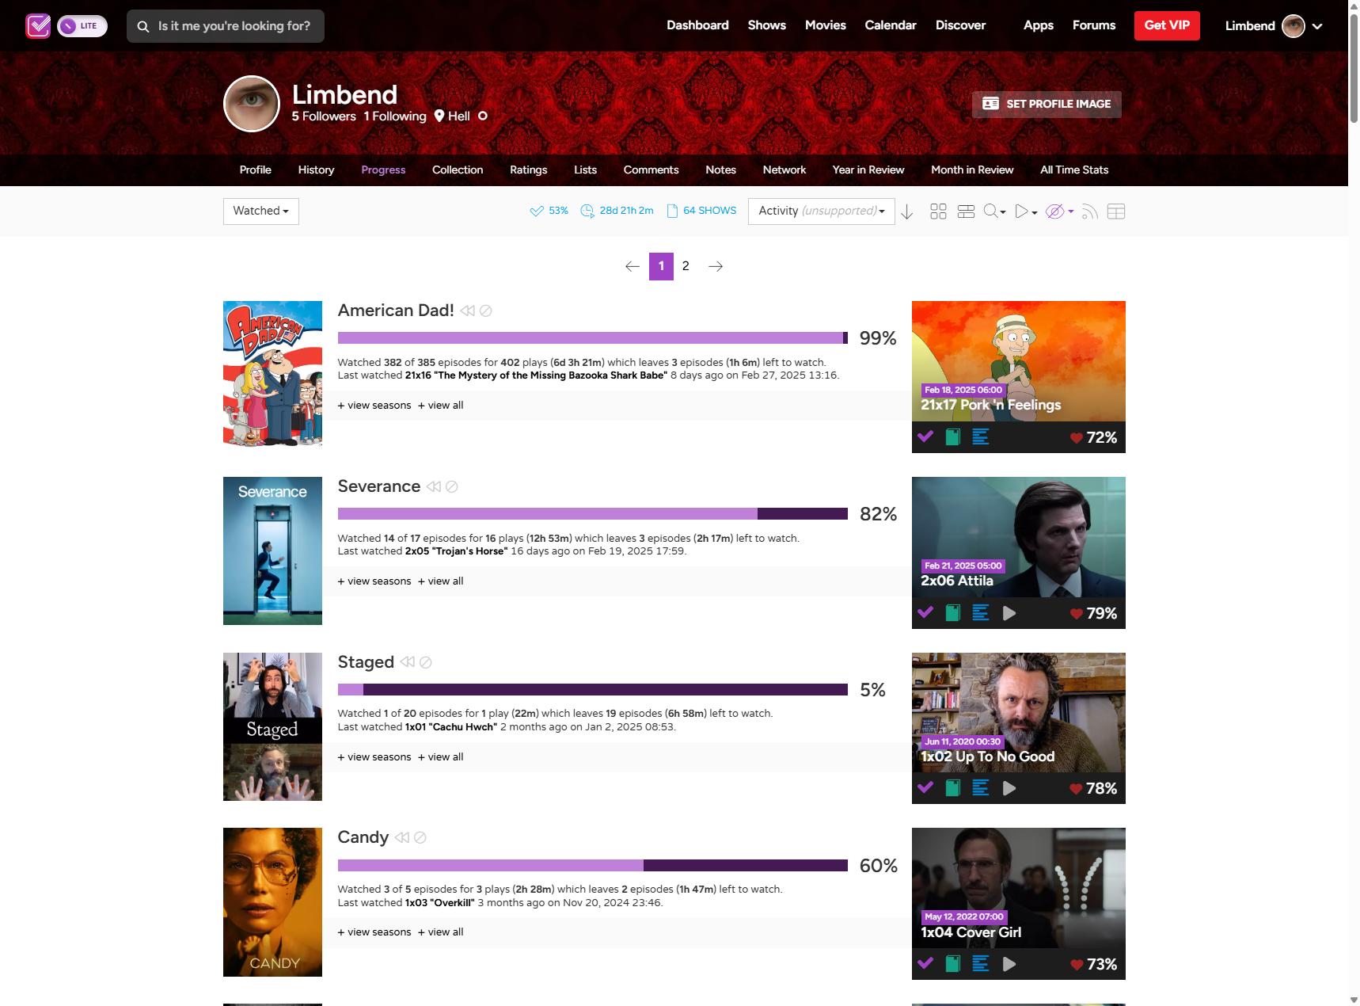Click the Staged 5% progress bar
Screen dimensions: 1360x1006
coord(593,690)
